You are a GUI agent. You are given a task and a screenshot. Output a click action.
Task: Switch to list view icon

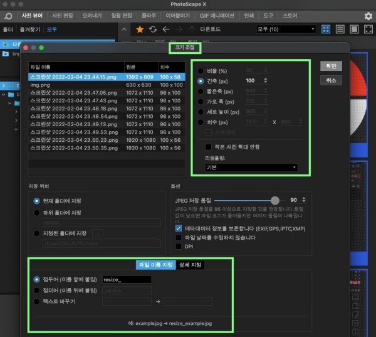pyautogui.click(x=340, y=29)
